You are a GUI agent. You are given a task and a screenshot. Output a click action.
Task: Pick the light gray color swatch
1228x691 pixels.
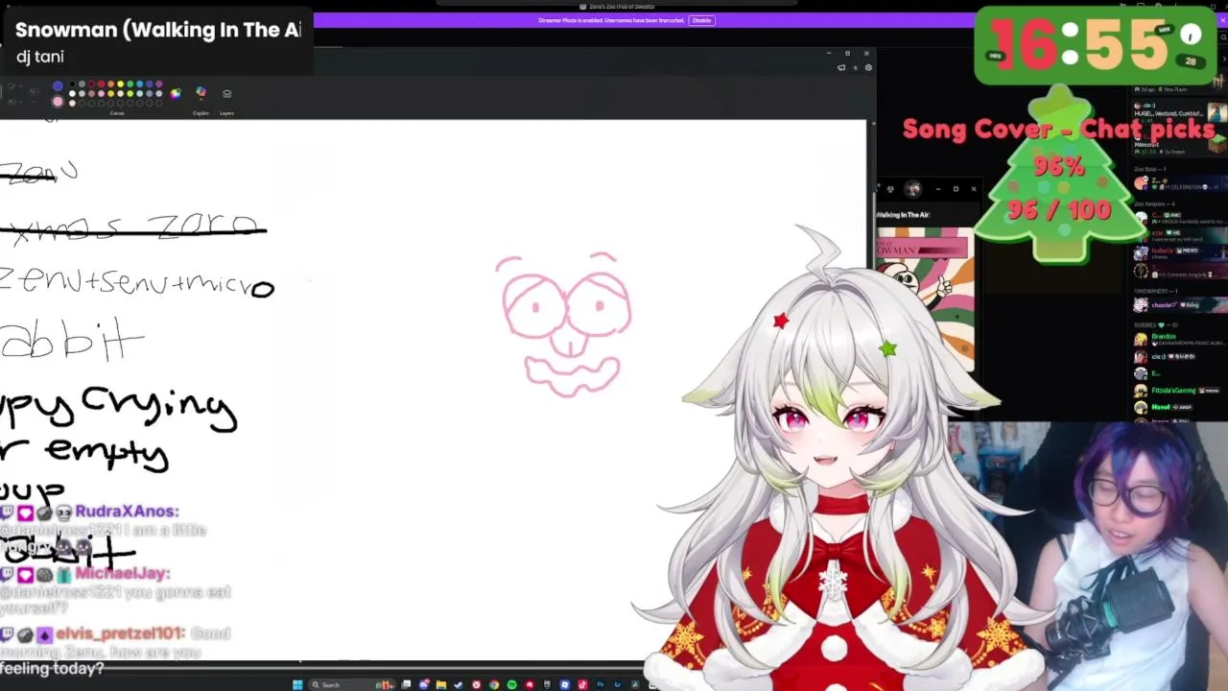click(82, 94)
